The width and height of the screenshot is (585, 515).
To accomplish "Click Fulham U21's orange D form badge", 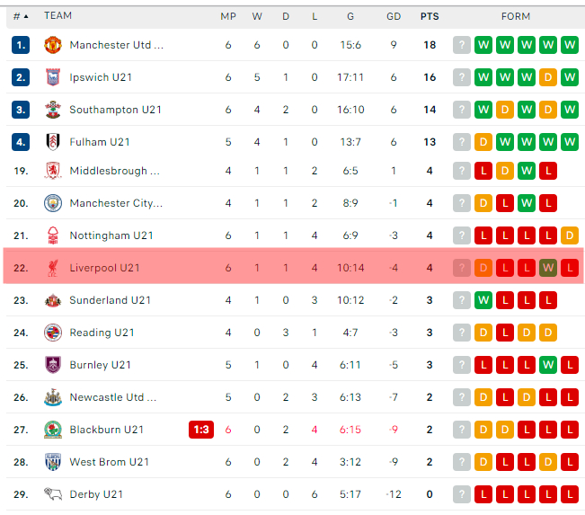I will [x=483, y=142].
